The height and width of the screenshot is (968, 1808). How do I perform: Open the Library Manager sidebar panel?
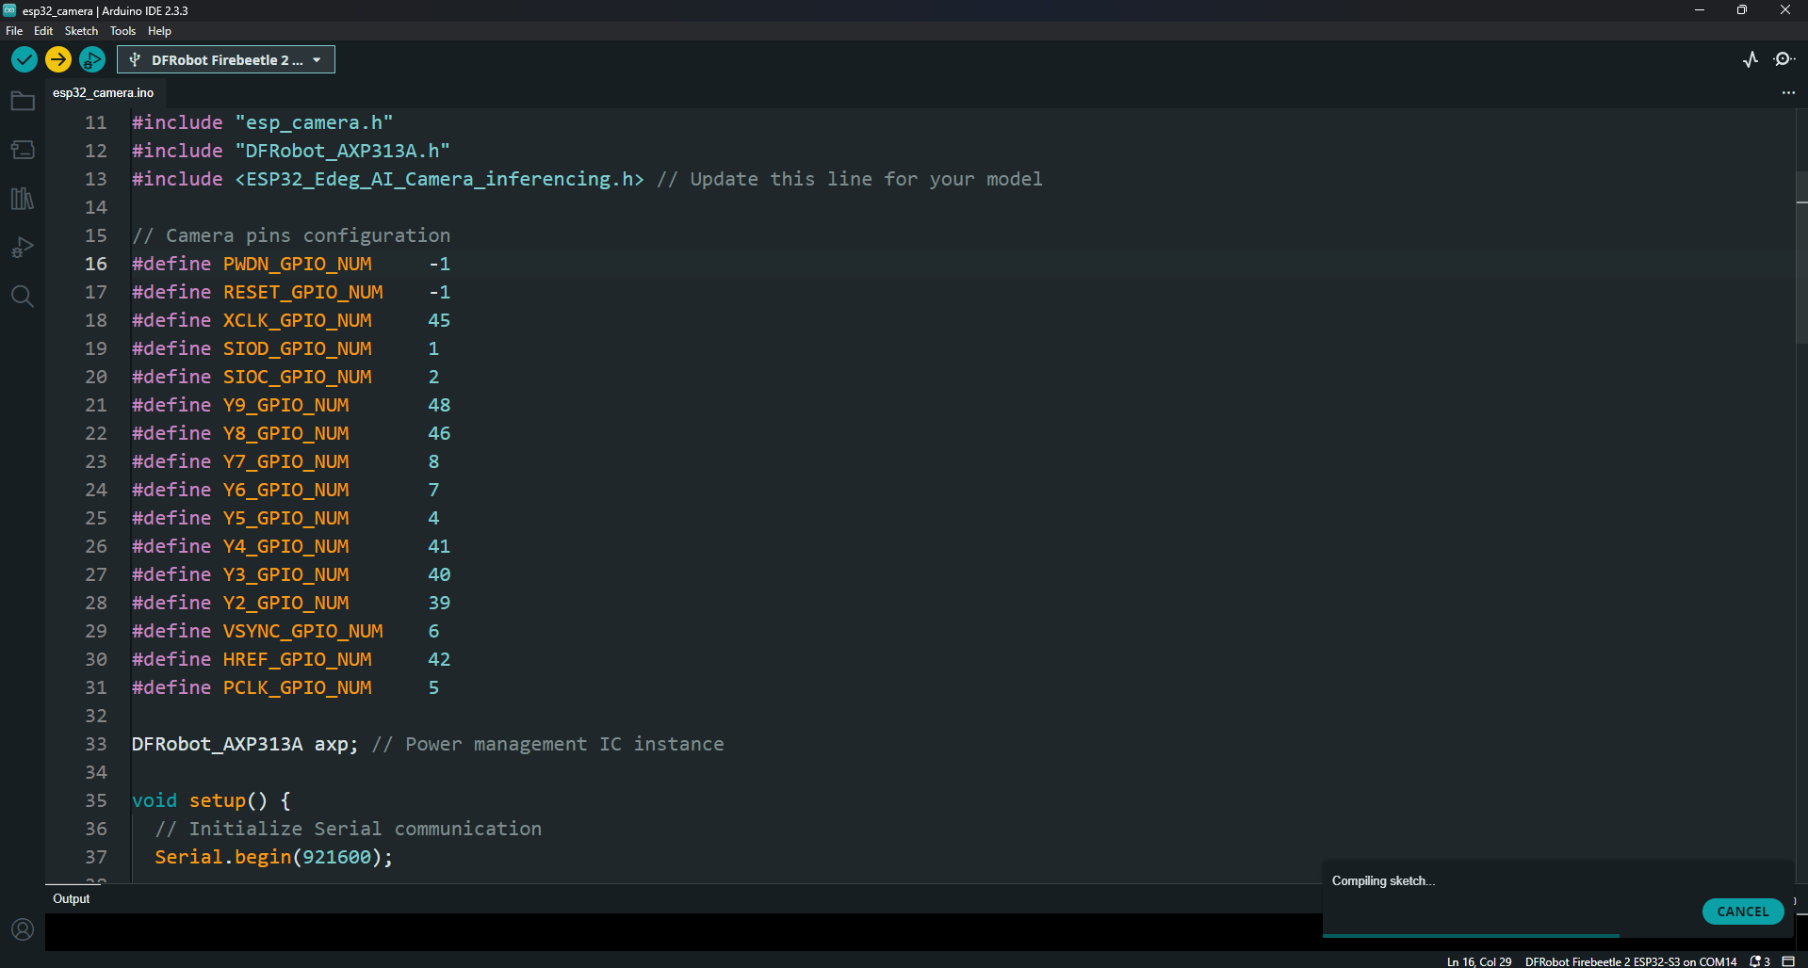point(23,199)
